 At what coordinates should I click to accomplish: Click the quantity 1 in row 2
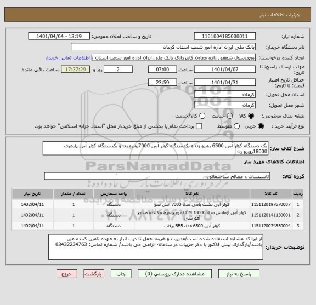click(x=74, y=215)
